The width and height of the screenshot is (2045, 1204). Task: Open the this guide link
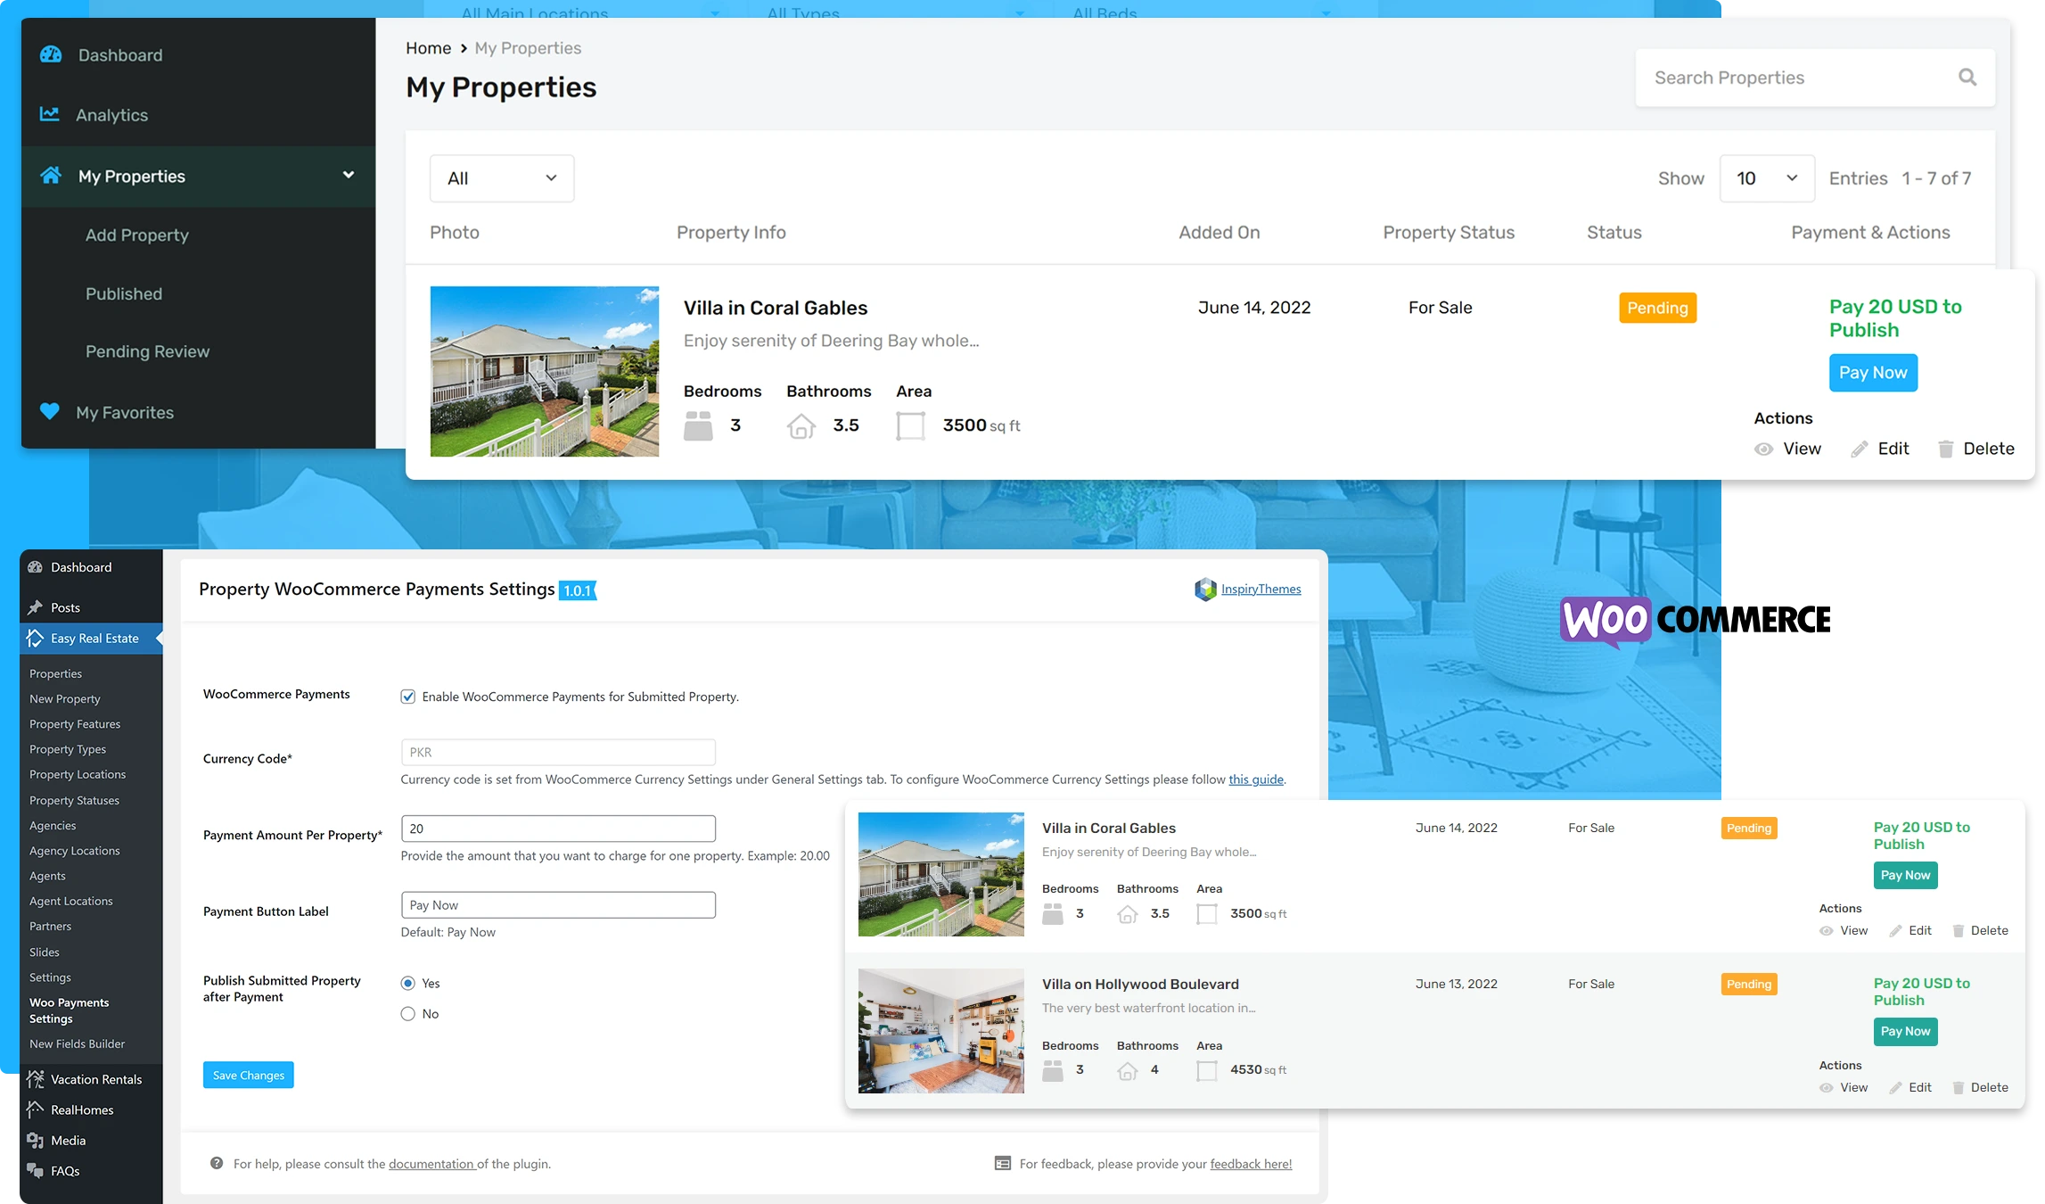click(x=1256, y=779)
